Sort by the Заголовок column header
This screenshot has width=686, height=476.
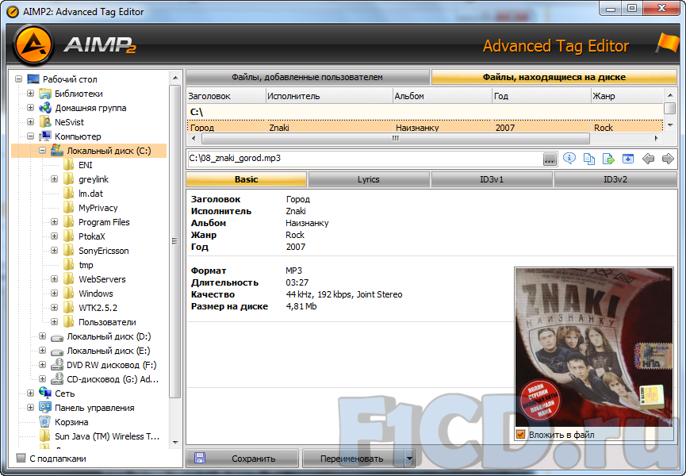click(x=226, y=96)
